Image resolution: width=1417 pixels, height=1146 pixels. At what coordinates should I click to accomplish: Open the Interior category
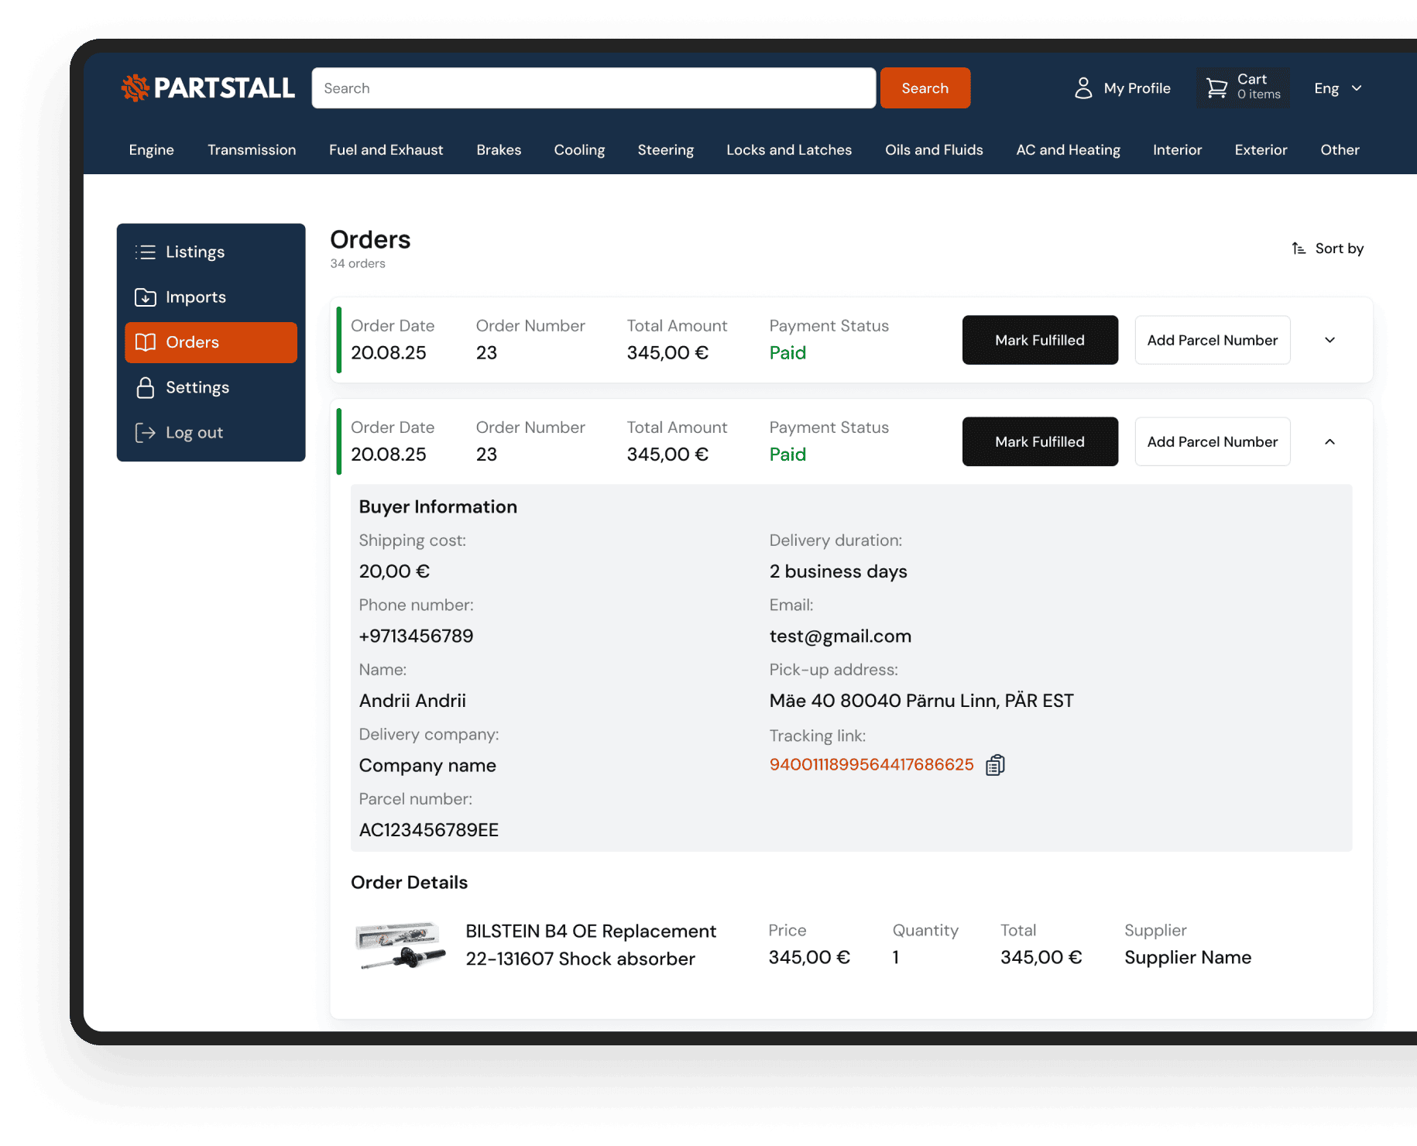pos(1177,150)
